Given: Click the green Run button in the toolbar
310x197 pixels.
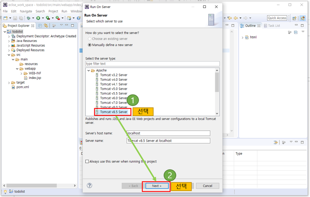Looking at the screenshot, I should tap(38, 18).
